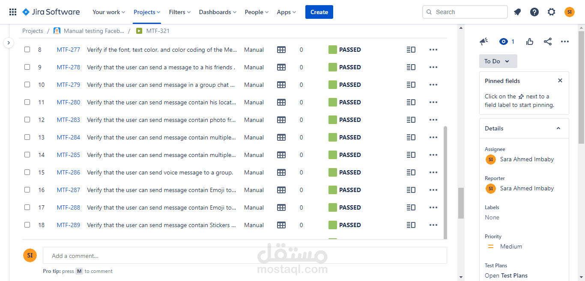Click the test list vertical scrollbar thumb
This screenshot has height=281, width=585.
point(445,182)
